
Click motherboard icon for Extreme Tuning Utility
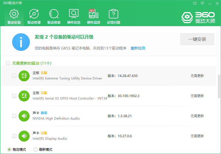pyautogui.click(x=24, y=76)
